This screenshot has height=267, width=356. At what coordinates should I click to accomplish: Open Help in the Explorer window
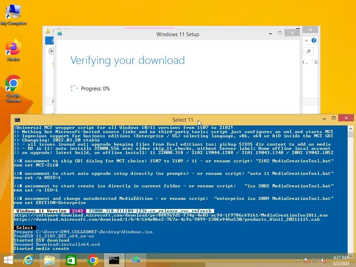tap(314, 40)
